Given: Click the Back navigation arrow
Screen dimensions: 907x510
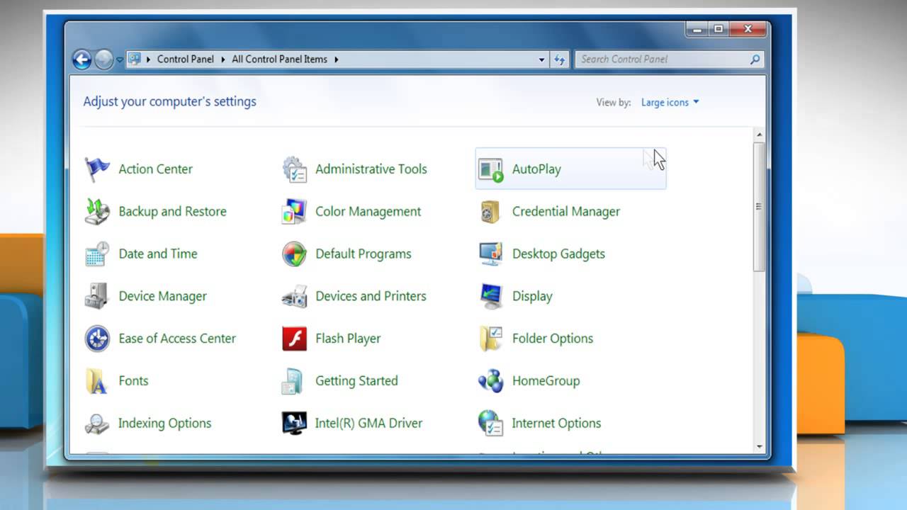Looking at the screenshot, I should point(82,59).
